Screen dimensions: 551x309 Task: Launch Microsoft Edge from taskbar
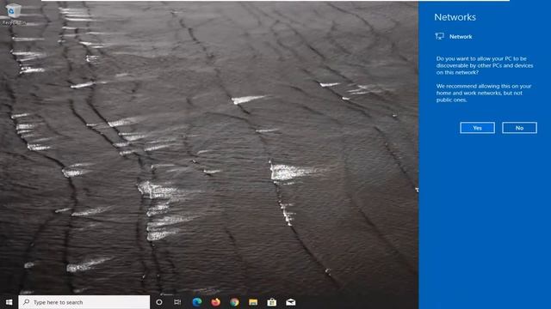pos(197,302)
